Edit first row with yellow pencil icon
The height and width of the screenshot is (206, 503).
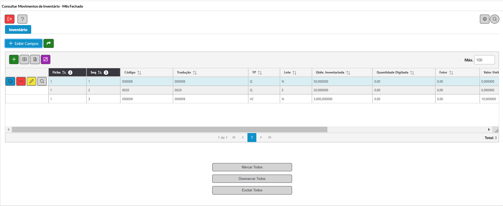pyautogui.click(x=31, y=81)
